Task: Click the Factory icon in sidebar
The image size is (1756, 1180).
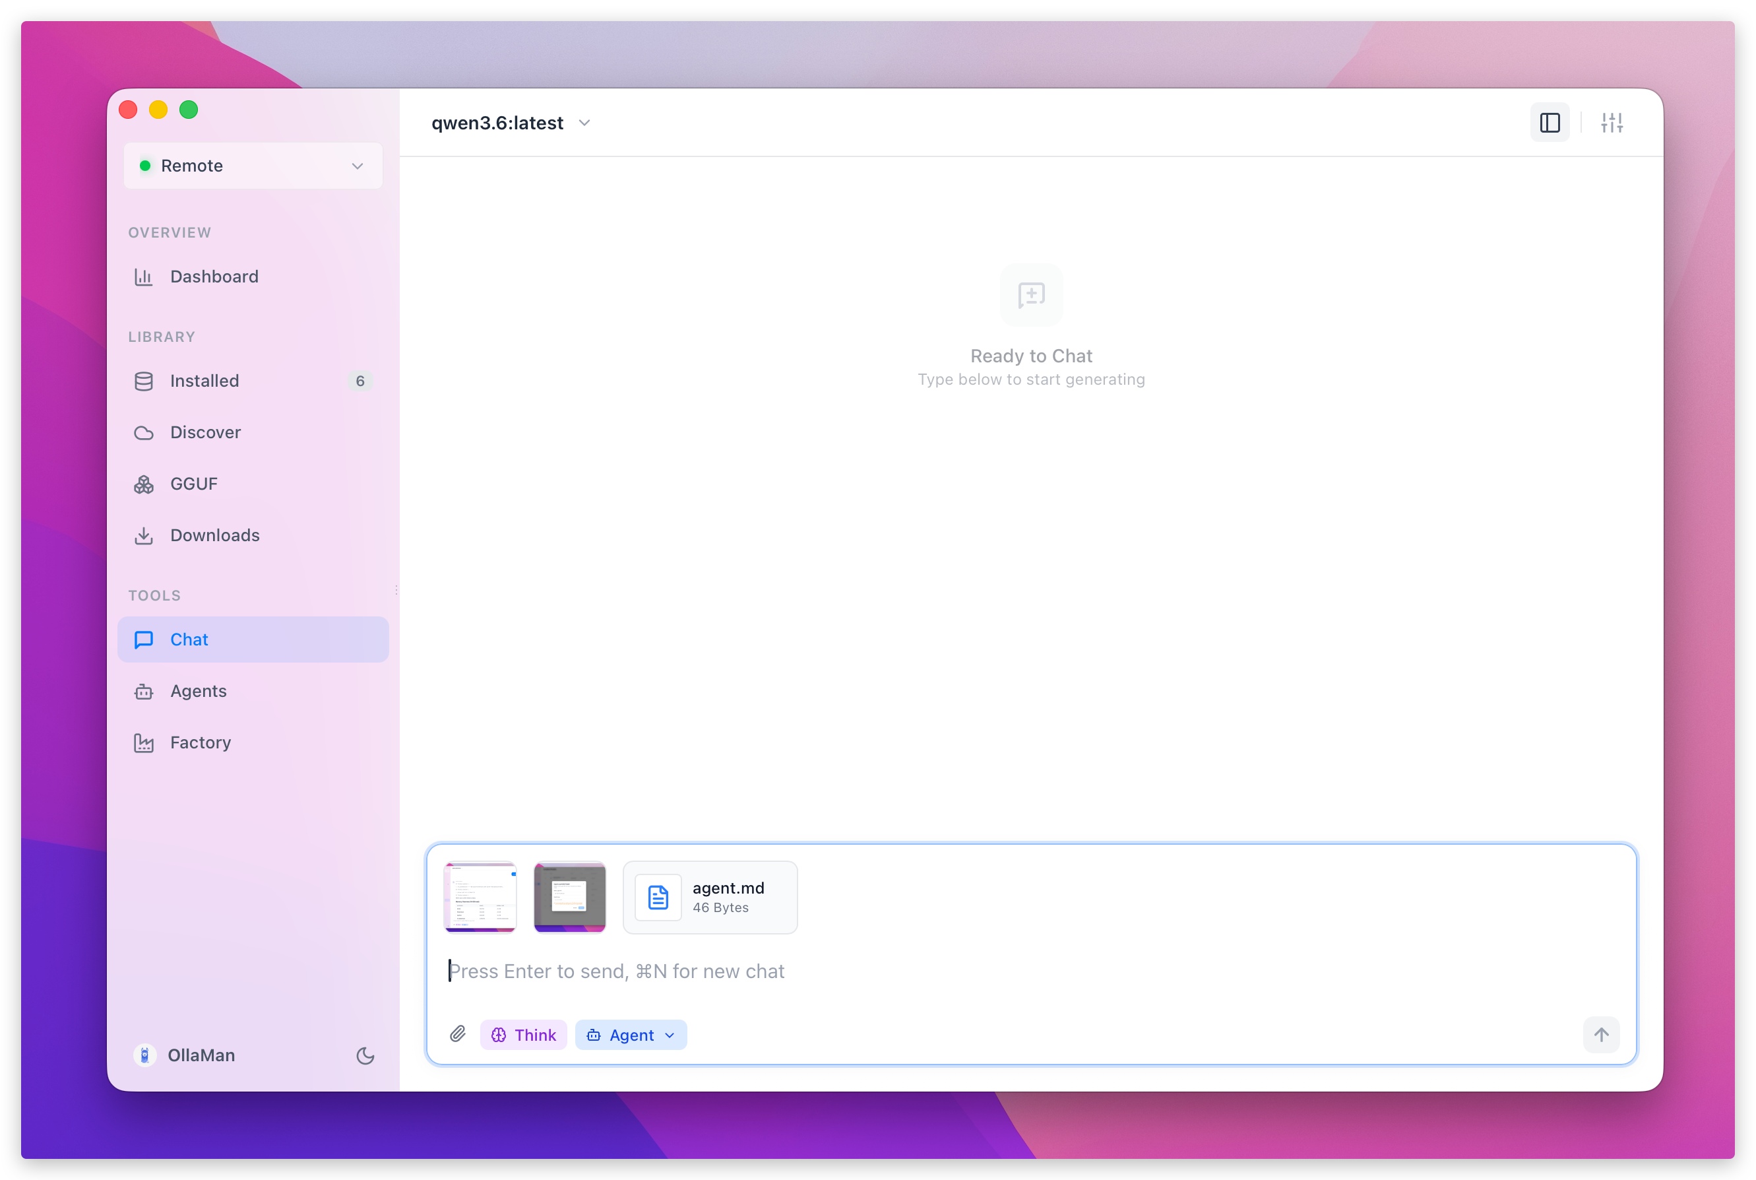Action: tap(144, 742)
